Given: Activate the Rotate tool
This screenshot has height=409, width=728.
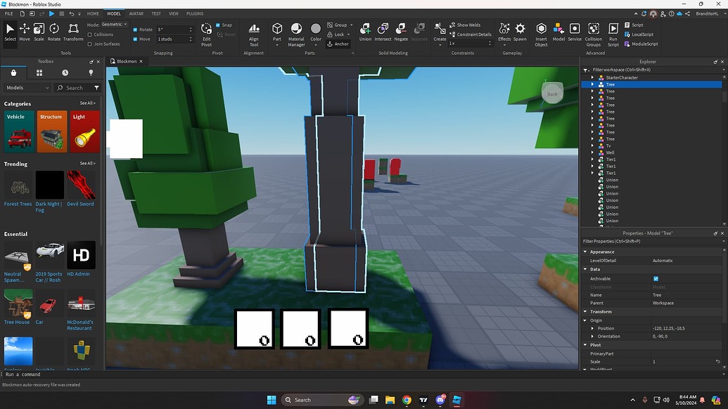Looking at the screenshot, I should coord(54,32).
